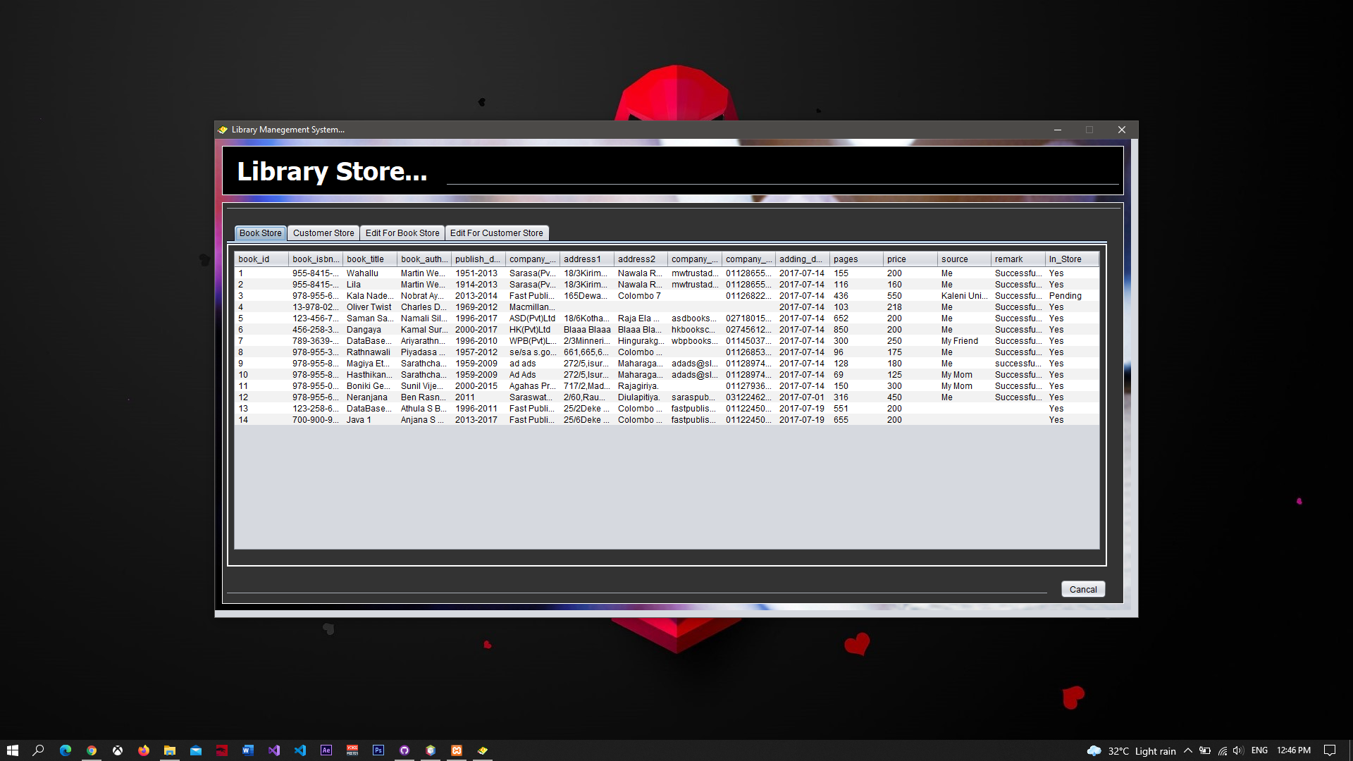Open XAMPP from the taskbar
1353x761 pixels.
click(457, 750)
